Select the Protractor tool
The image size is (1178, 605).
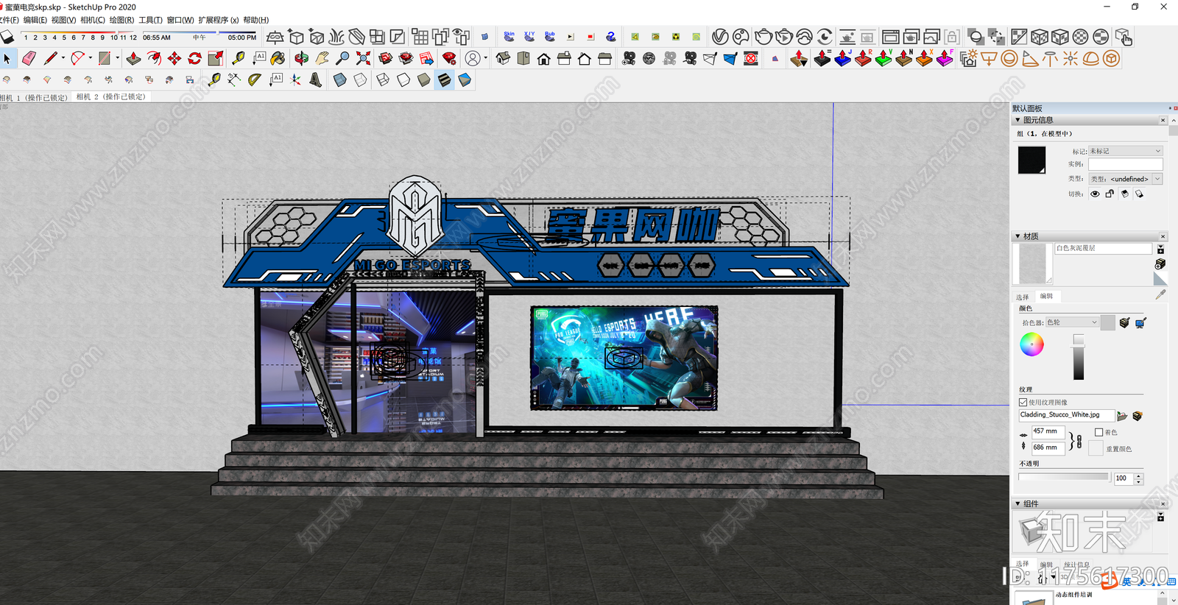(x=255, y=79)
